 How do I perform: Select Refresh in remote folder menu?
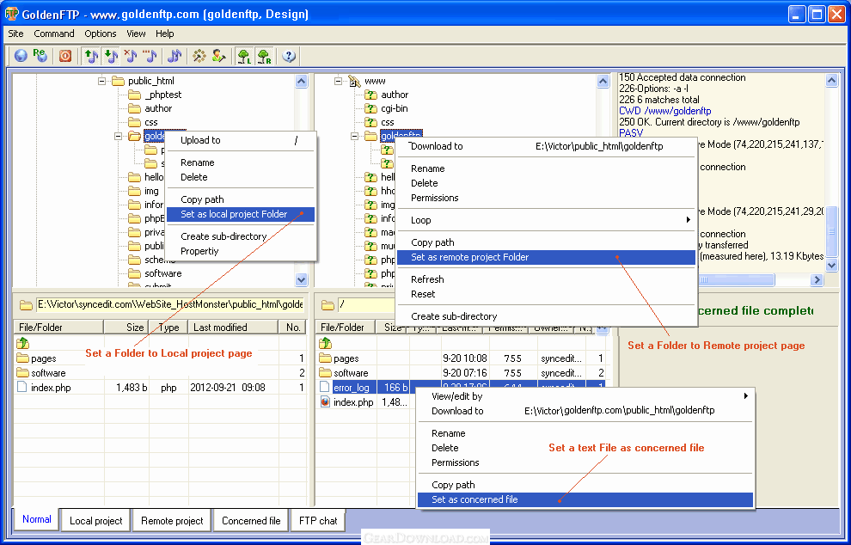click(x=546, y=279)
